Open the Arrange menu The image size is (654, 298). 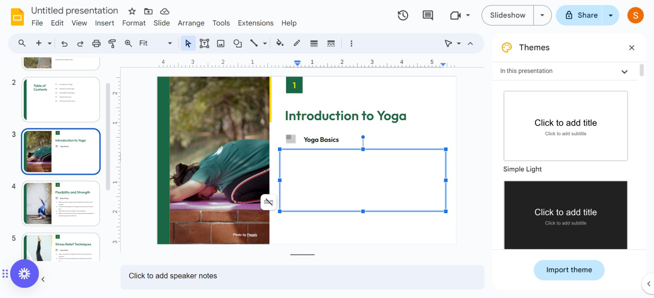click(x=191, y=23)
